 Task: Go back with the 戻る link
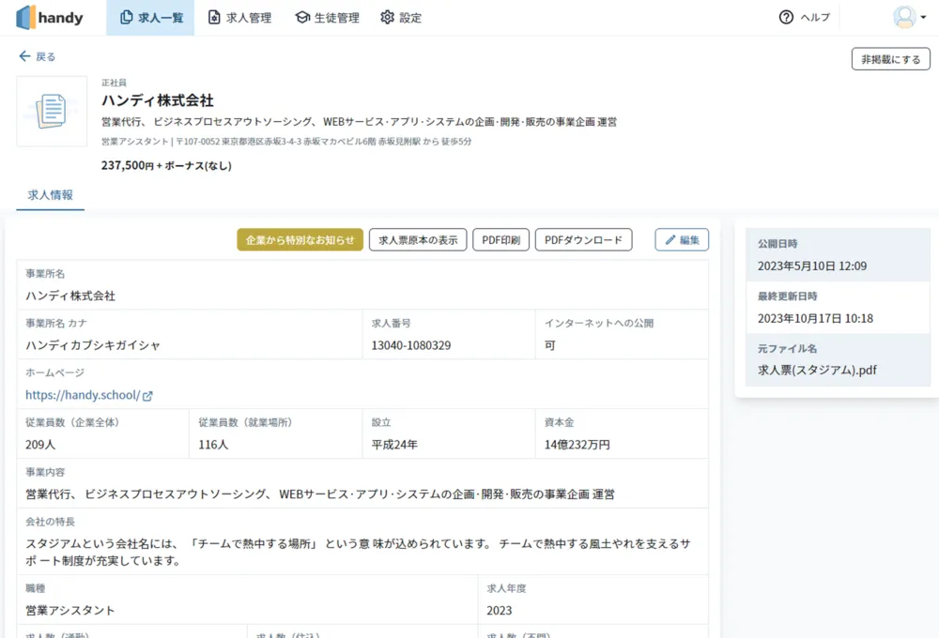tap(38, 56)
